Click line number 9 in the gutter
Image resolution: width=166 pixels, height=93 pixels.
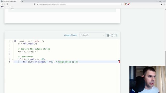(x=10, y=62)
